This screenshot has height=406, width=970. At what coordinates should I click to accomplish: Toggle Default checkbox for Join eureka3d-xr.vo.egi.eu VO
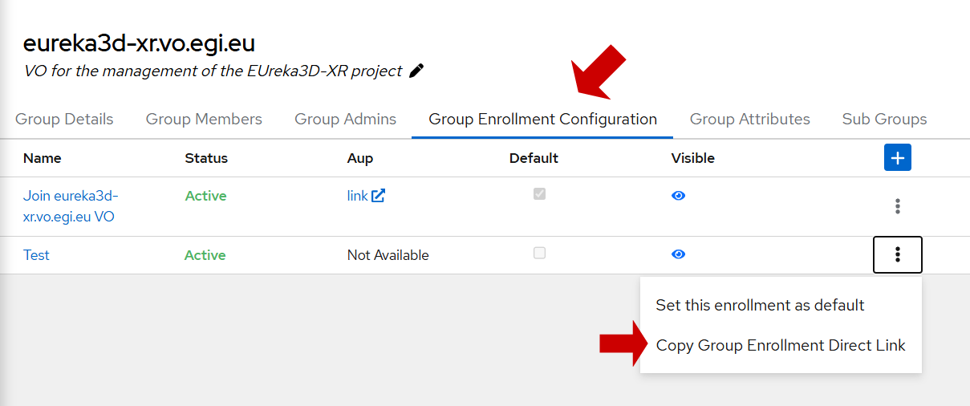click(x=539, y=194)
